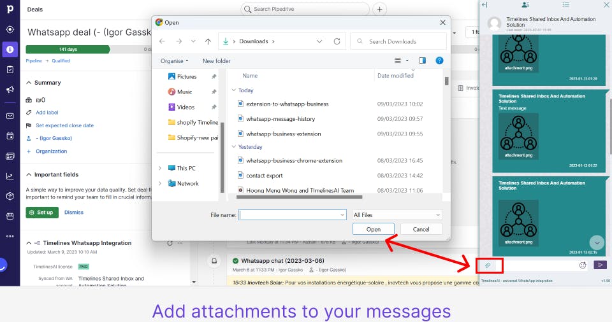Click the Open button in dialog
The width and height of the screenshot is (612, 322).
(x=374, y=229)
